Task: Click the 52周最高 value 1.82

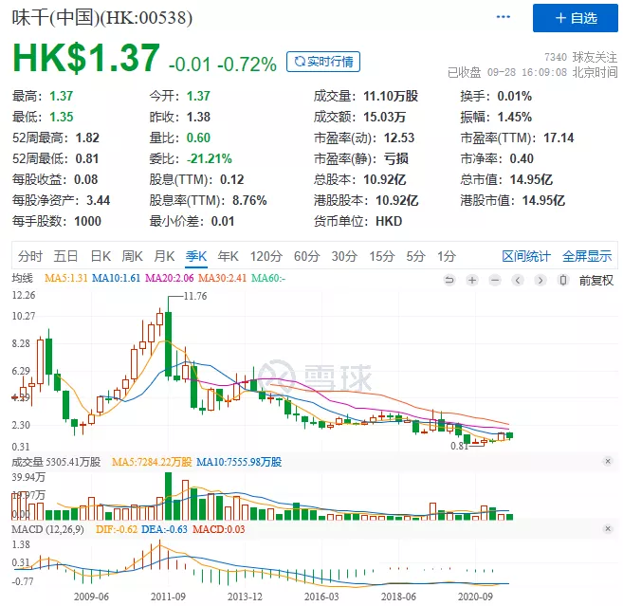Action: coord(87,138)
